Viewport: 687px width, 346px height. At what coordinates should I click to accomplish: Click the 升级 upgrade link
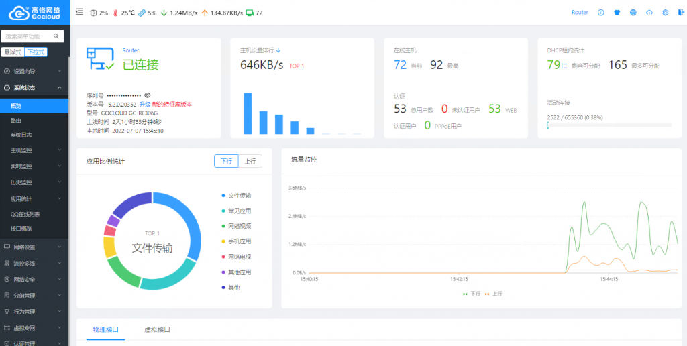click(144, 105)
